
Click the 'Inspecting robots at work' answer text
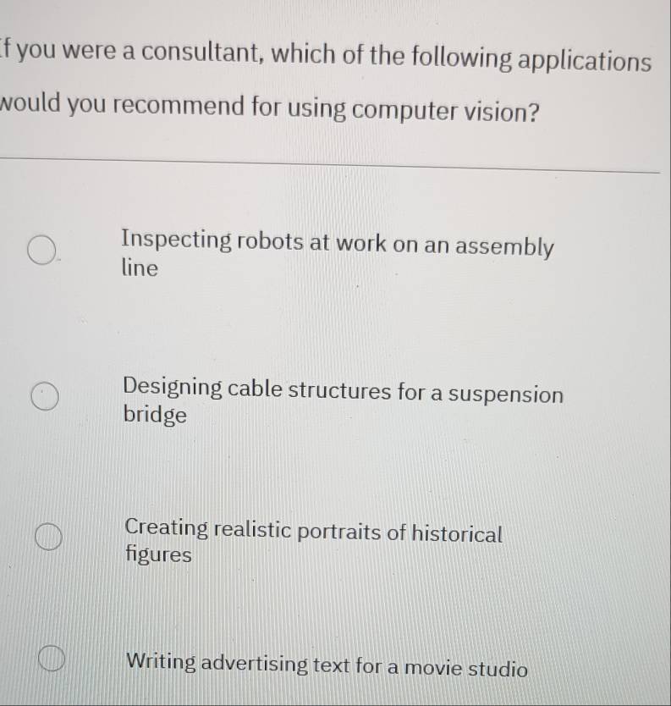337,245
